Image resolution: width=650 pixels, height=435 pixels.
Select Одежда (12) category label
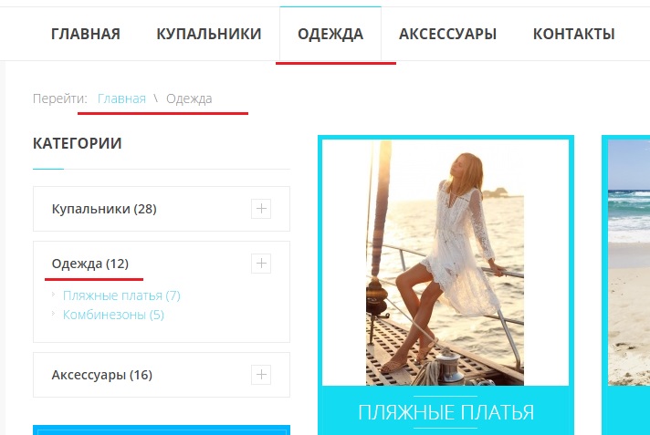pyautogui.click(x=90, y=264)
